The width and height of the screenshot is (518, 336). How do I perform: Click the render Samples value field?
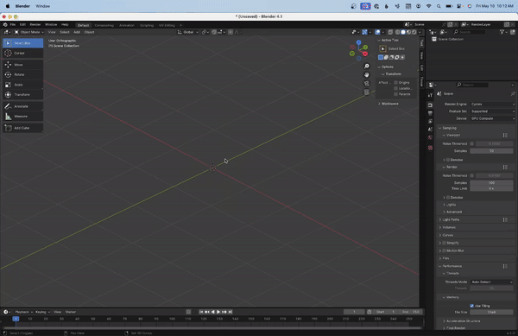pyautogui.click(x=491, y=183)
